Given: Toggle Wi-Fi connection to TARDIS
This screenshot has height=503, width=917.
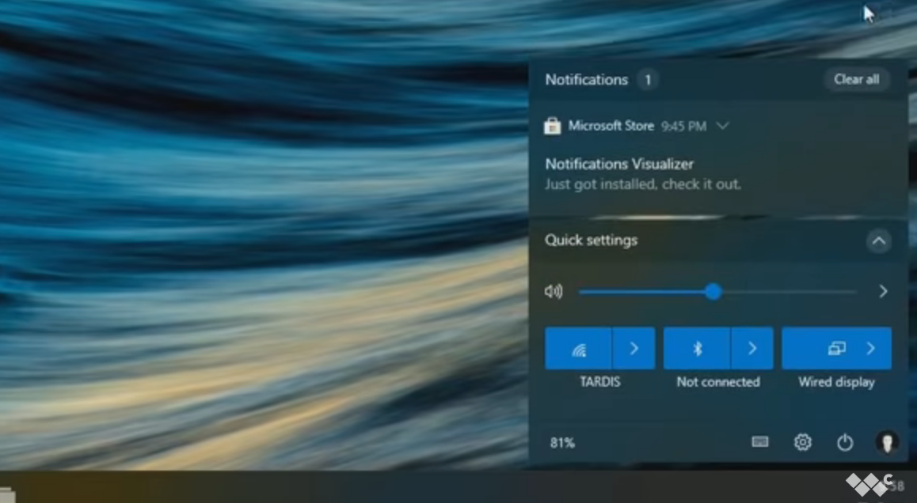Looking at the screenshot, I should click(x=579, y=348).
